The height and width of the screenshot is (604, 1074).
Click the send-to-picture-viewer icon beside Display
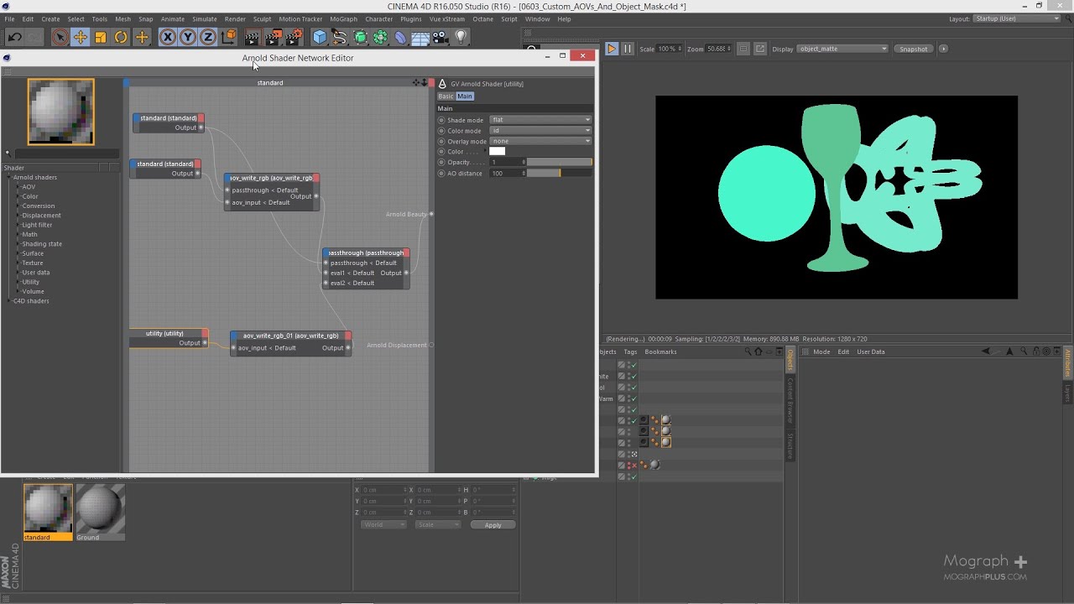click(x=760, y=49)
